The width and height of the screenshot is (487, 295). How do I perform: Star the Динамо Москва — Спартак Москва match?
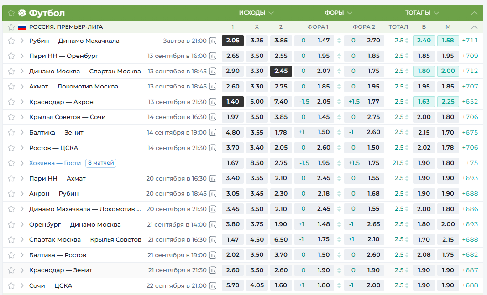coord(11,71)
